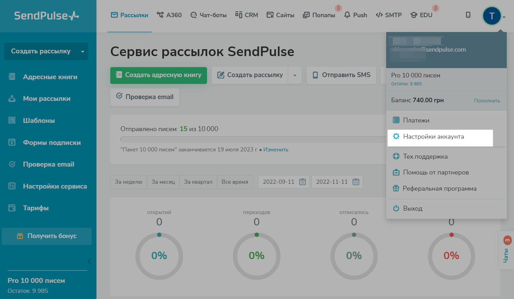Click the Пополнить balance link
The width and height of the screenshot is (514, 299).
[x=487, y=101]
